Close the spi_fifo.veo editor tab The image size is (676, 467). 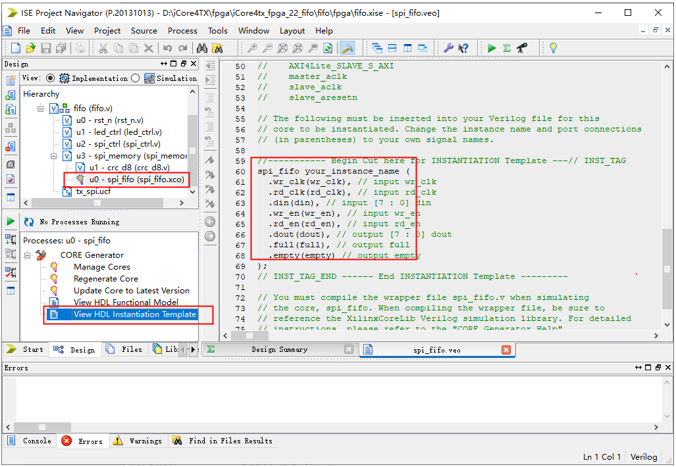pyautogui.click(x=506, y=350)
